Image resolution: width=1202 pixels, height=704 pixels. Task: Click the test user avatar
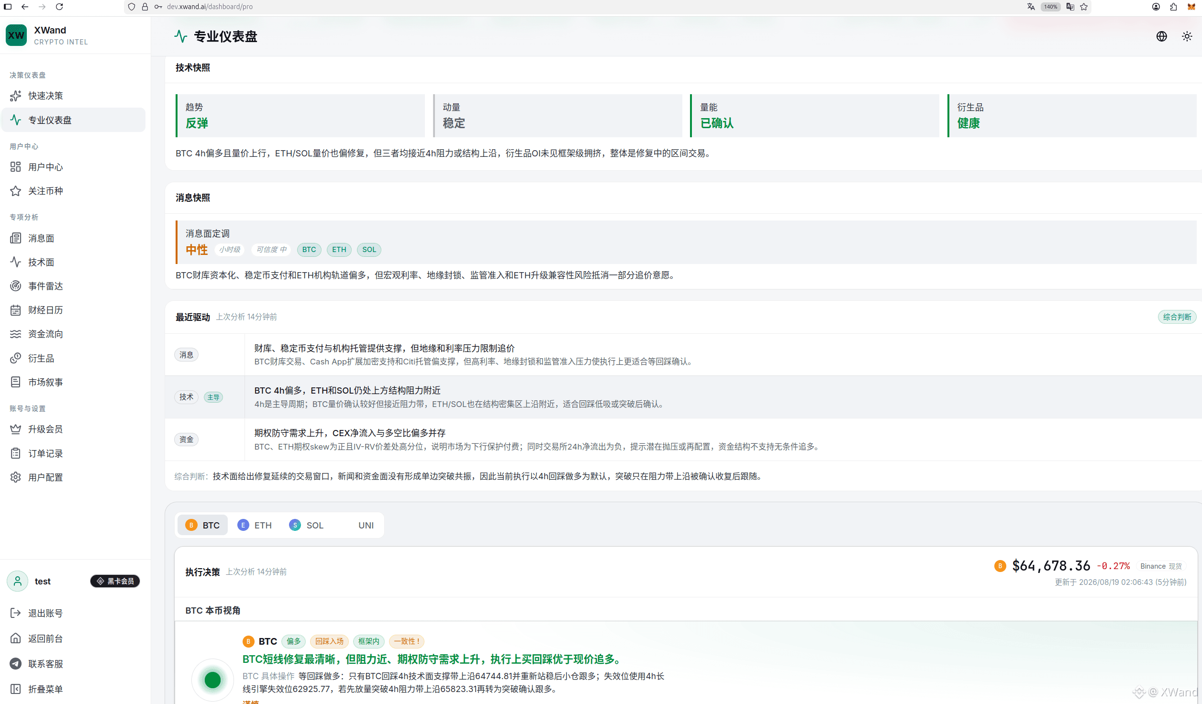pos(18,581)
